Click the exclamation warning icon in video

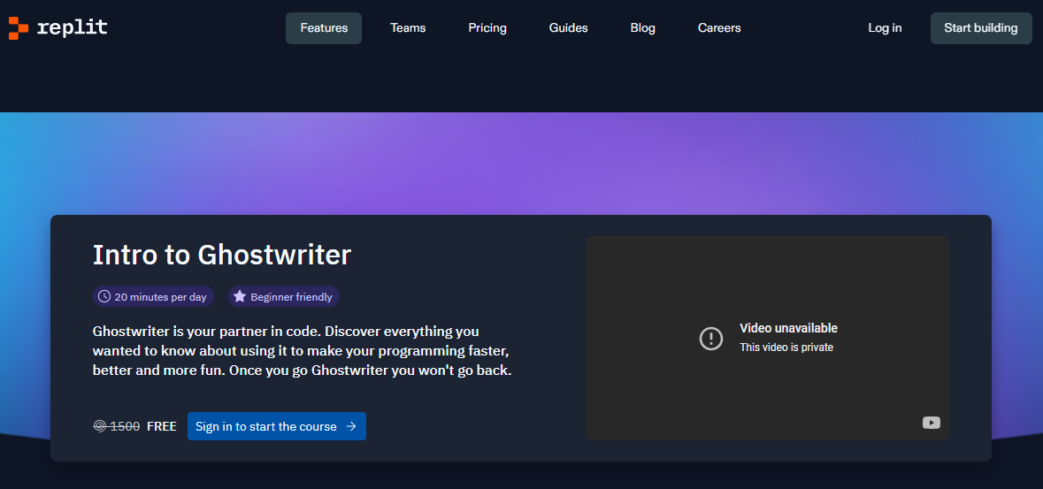(711, 338)
